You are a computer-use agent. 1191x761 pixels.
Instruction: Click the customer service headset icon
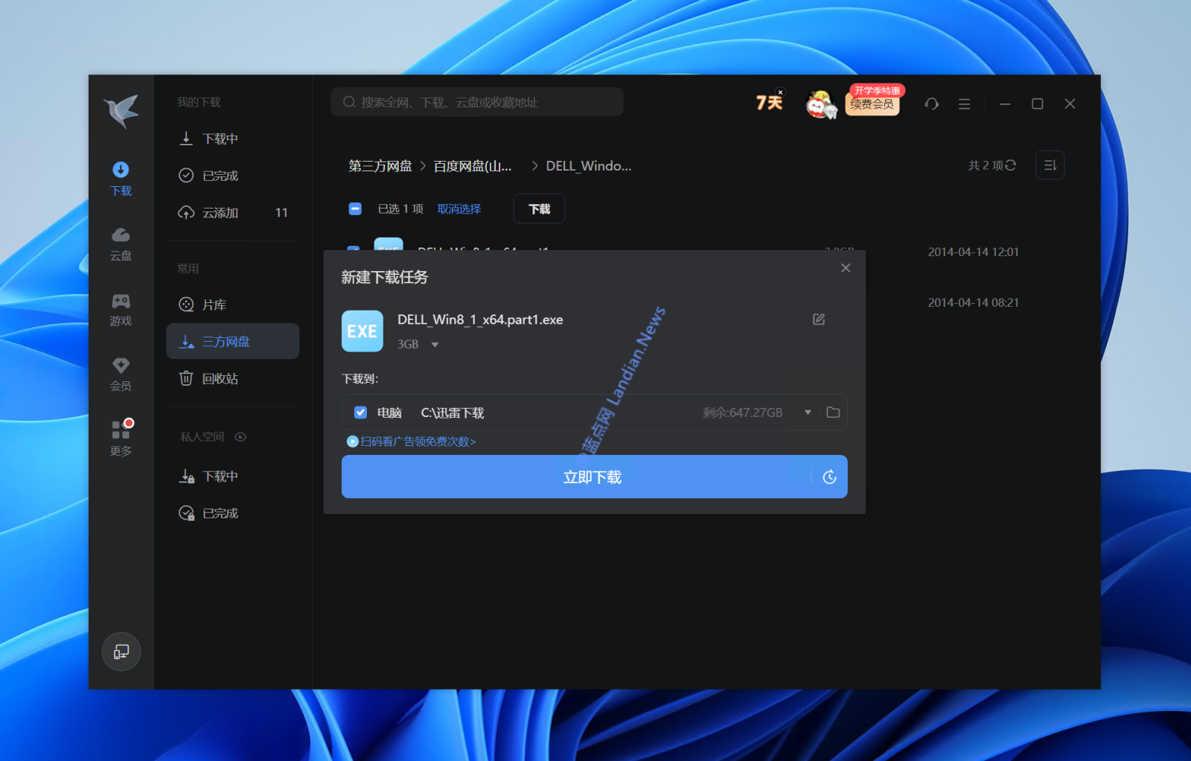coord(931,104)
